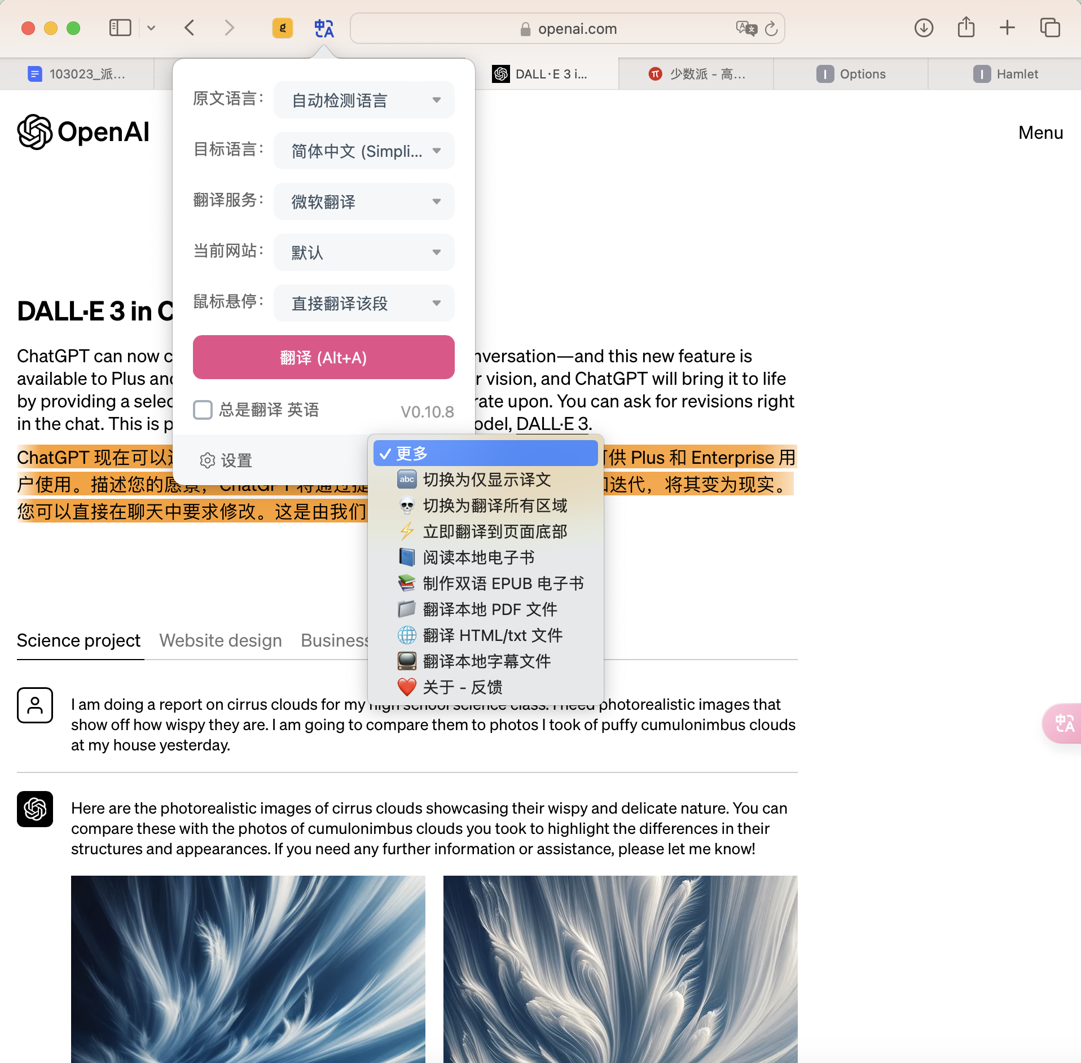Image resolution: width=1081 pixels, height=1063 pixels.
Task: Click the translate icon in address bar
Action: pyautogui.click(x=746, y=28)
